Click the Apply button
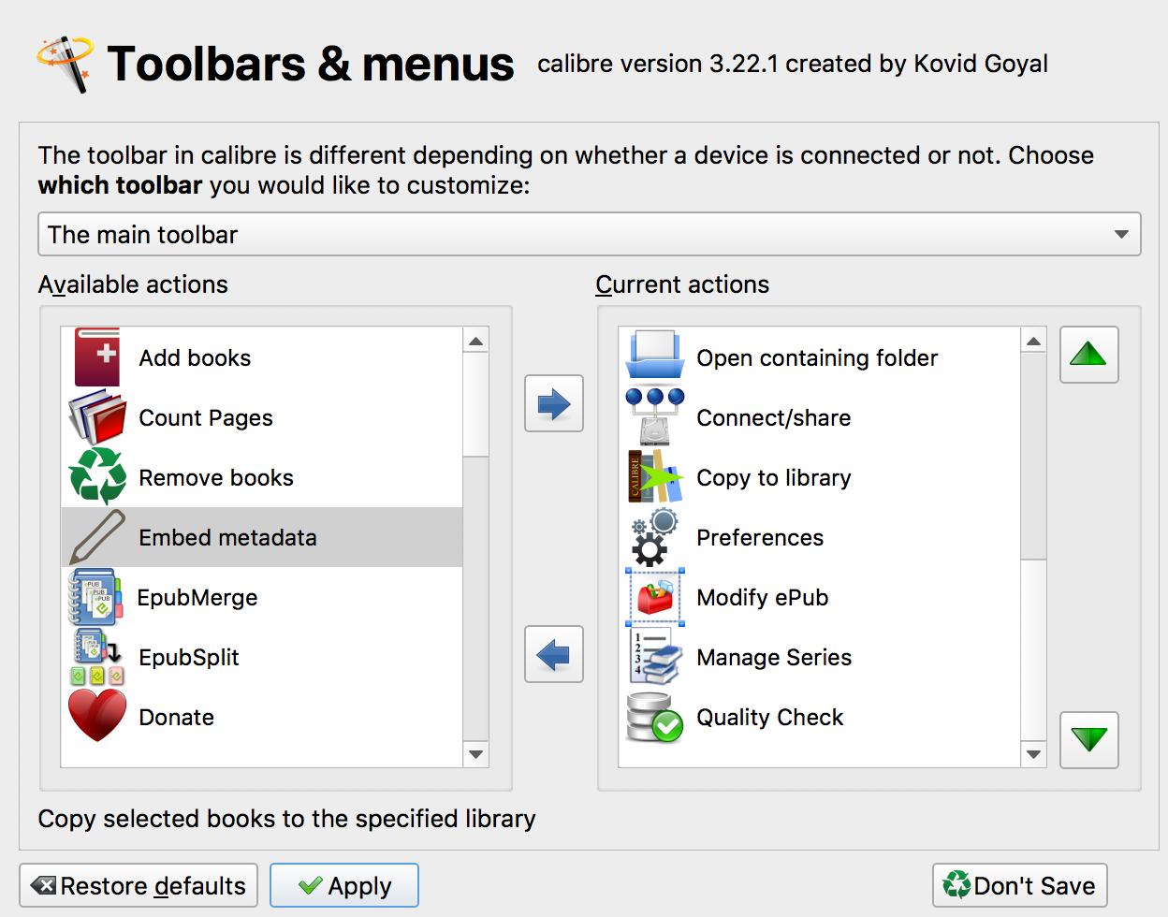The image size is (1168, 917). pos(344,885)
